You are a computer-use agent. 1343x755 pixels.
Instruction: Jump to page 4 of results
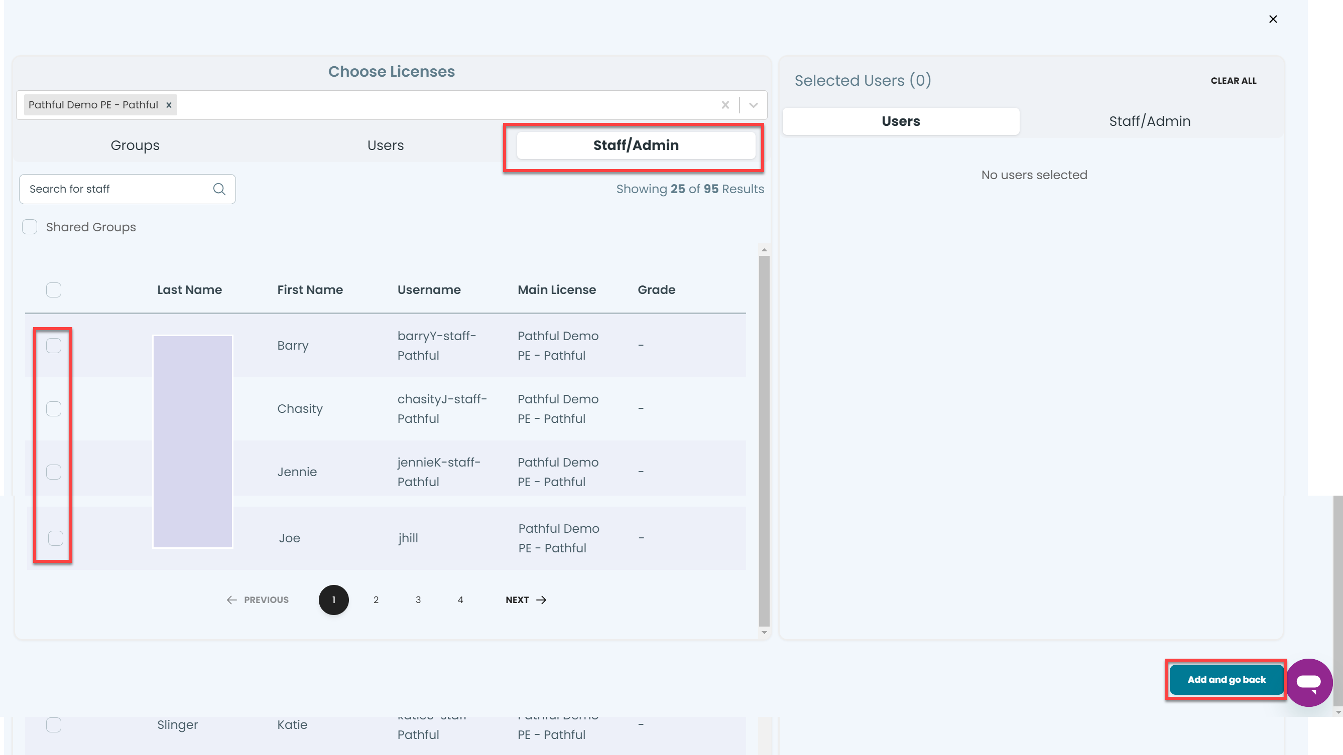coord(460,599)
